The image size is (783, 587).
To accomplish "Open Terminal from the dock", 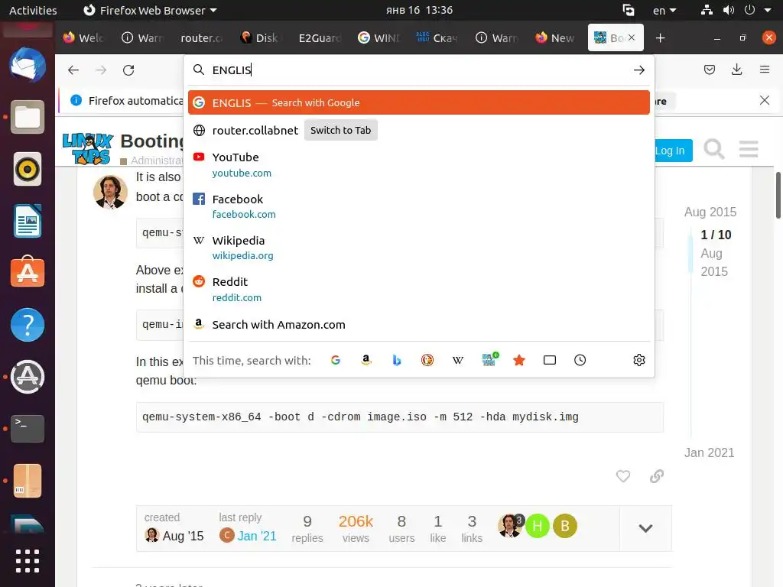I will [28, 428].
